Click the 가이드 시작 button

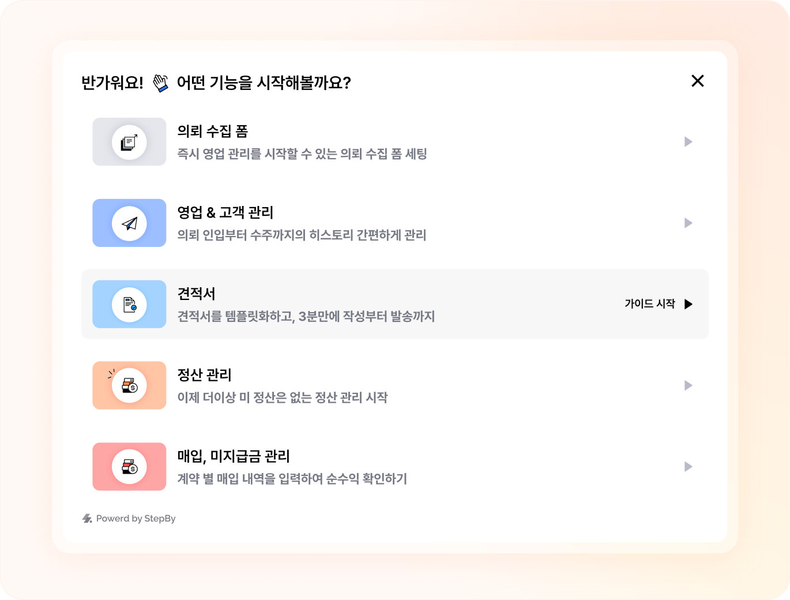point(650,304)
